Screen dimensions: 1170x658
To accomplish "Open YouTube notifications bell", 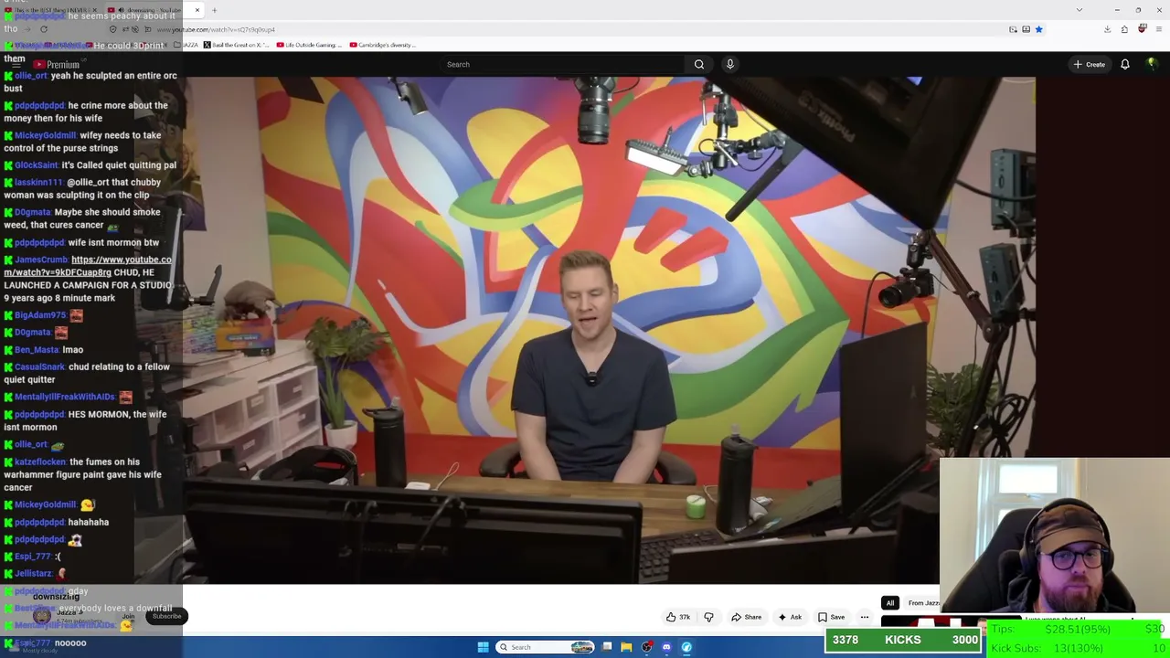I will click(x=1125, y=64).
